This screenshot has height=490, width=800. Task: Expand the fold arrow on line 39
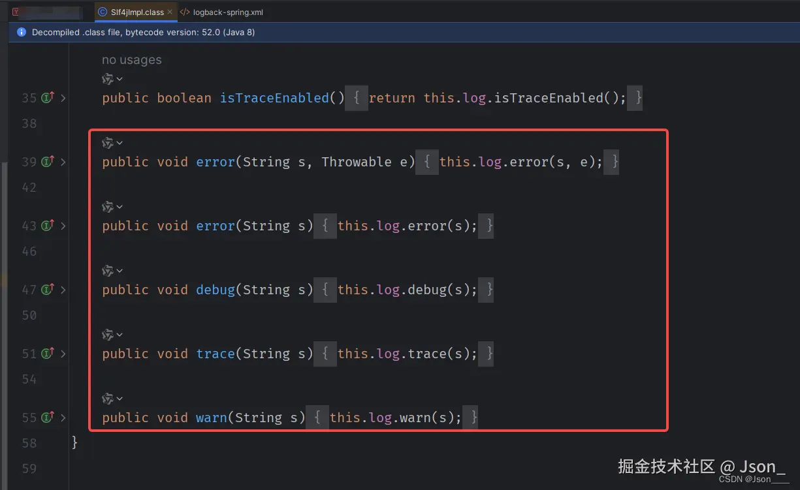click(x=63, y=162)
